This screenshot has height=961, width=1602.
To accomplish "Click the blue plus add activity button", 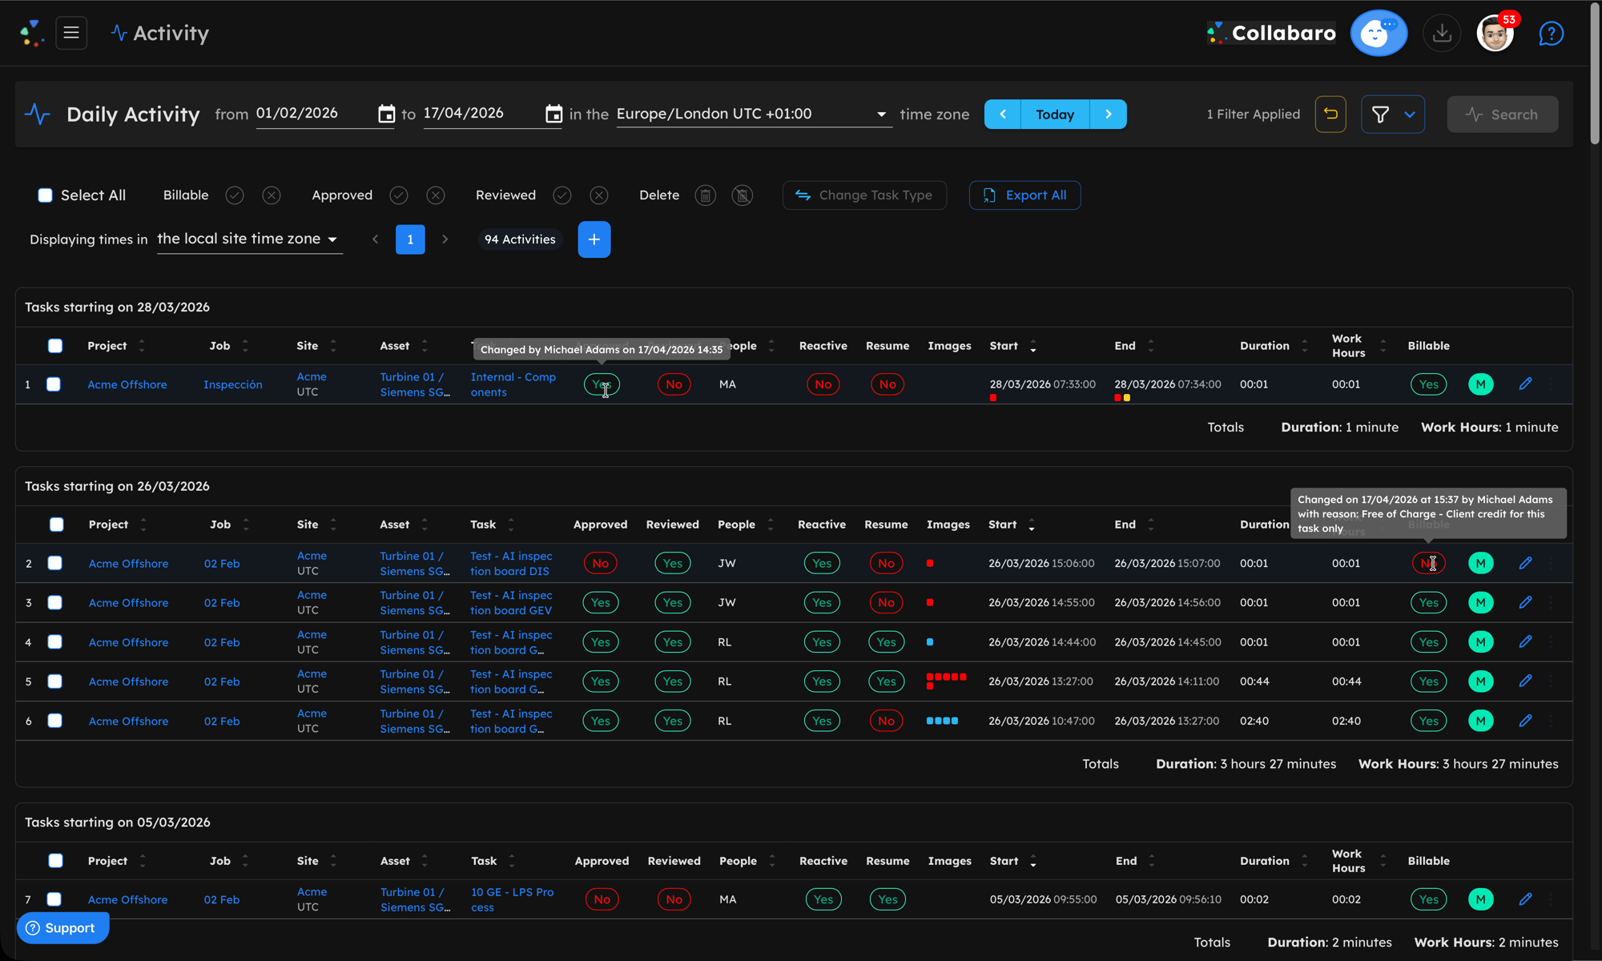I will click(594, 239).
